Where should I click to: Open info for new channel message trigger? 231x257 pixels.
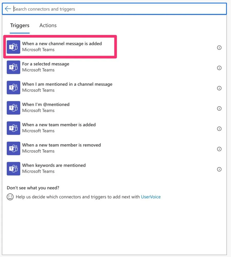[x=219, y=48]
